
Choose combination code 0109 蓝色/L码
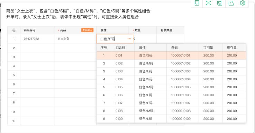171,119
